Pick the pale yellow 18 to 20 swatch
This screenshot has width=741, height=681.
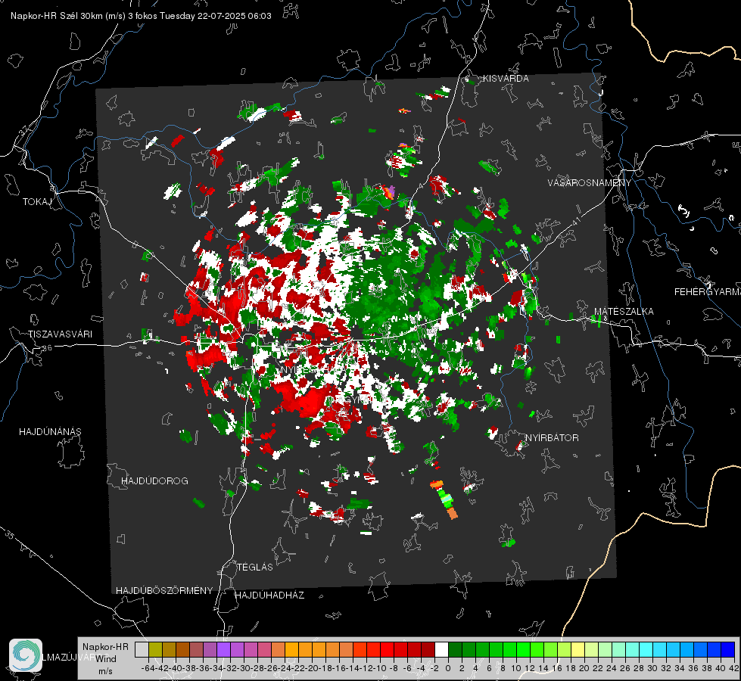tap(578, 649)
